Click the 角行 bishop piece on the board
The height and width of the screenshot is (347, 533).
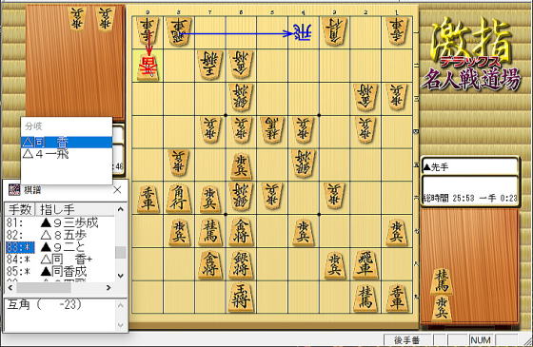pyautogui.click(x=179, y=199)
